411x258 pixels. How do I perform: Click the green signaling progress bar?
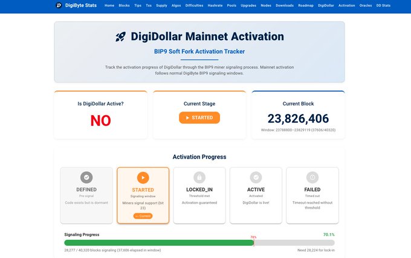tap(159, 243)
